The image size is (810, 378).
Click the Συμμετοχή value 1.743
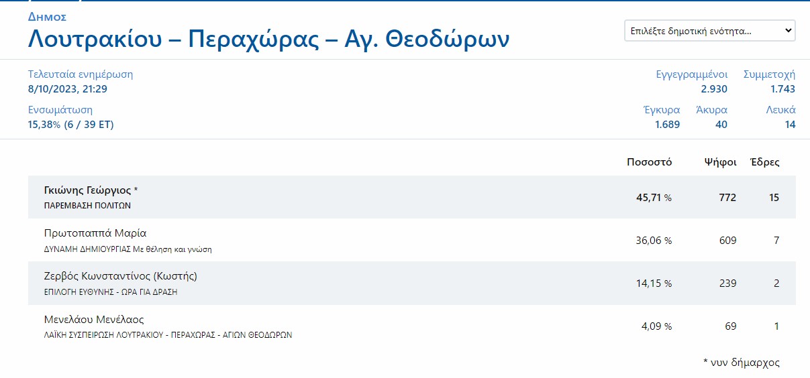(x=782, y=88)
